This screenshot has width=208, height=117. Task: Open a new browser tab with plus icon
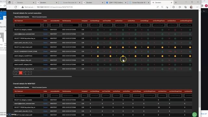[176, 2]
